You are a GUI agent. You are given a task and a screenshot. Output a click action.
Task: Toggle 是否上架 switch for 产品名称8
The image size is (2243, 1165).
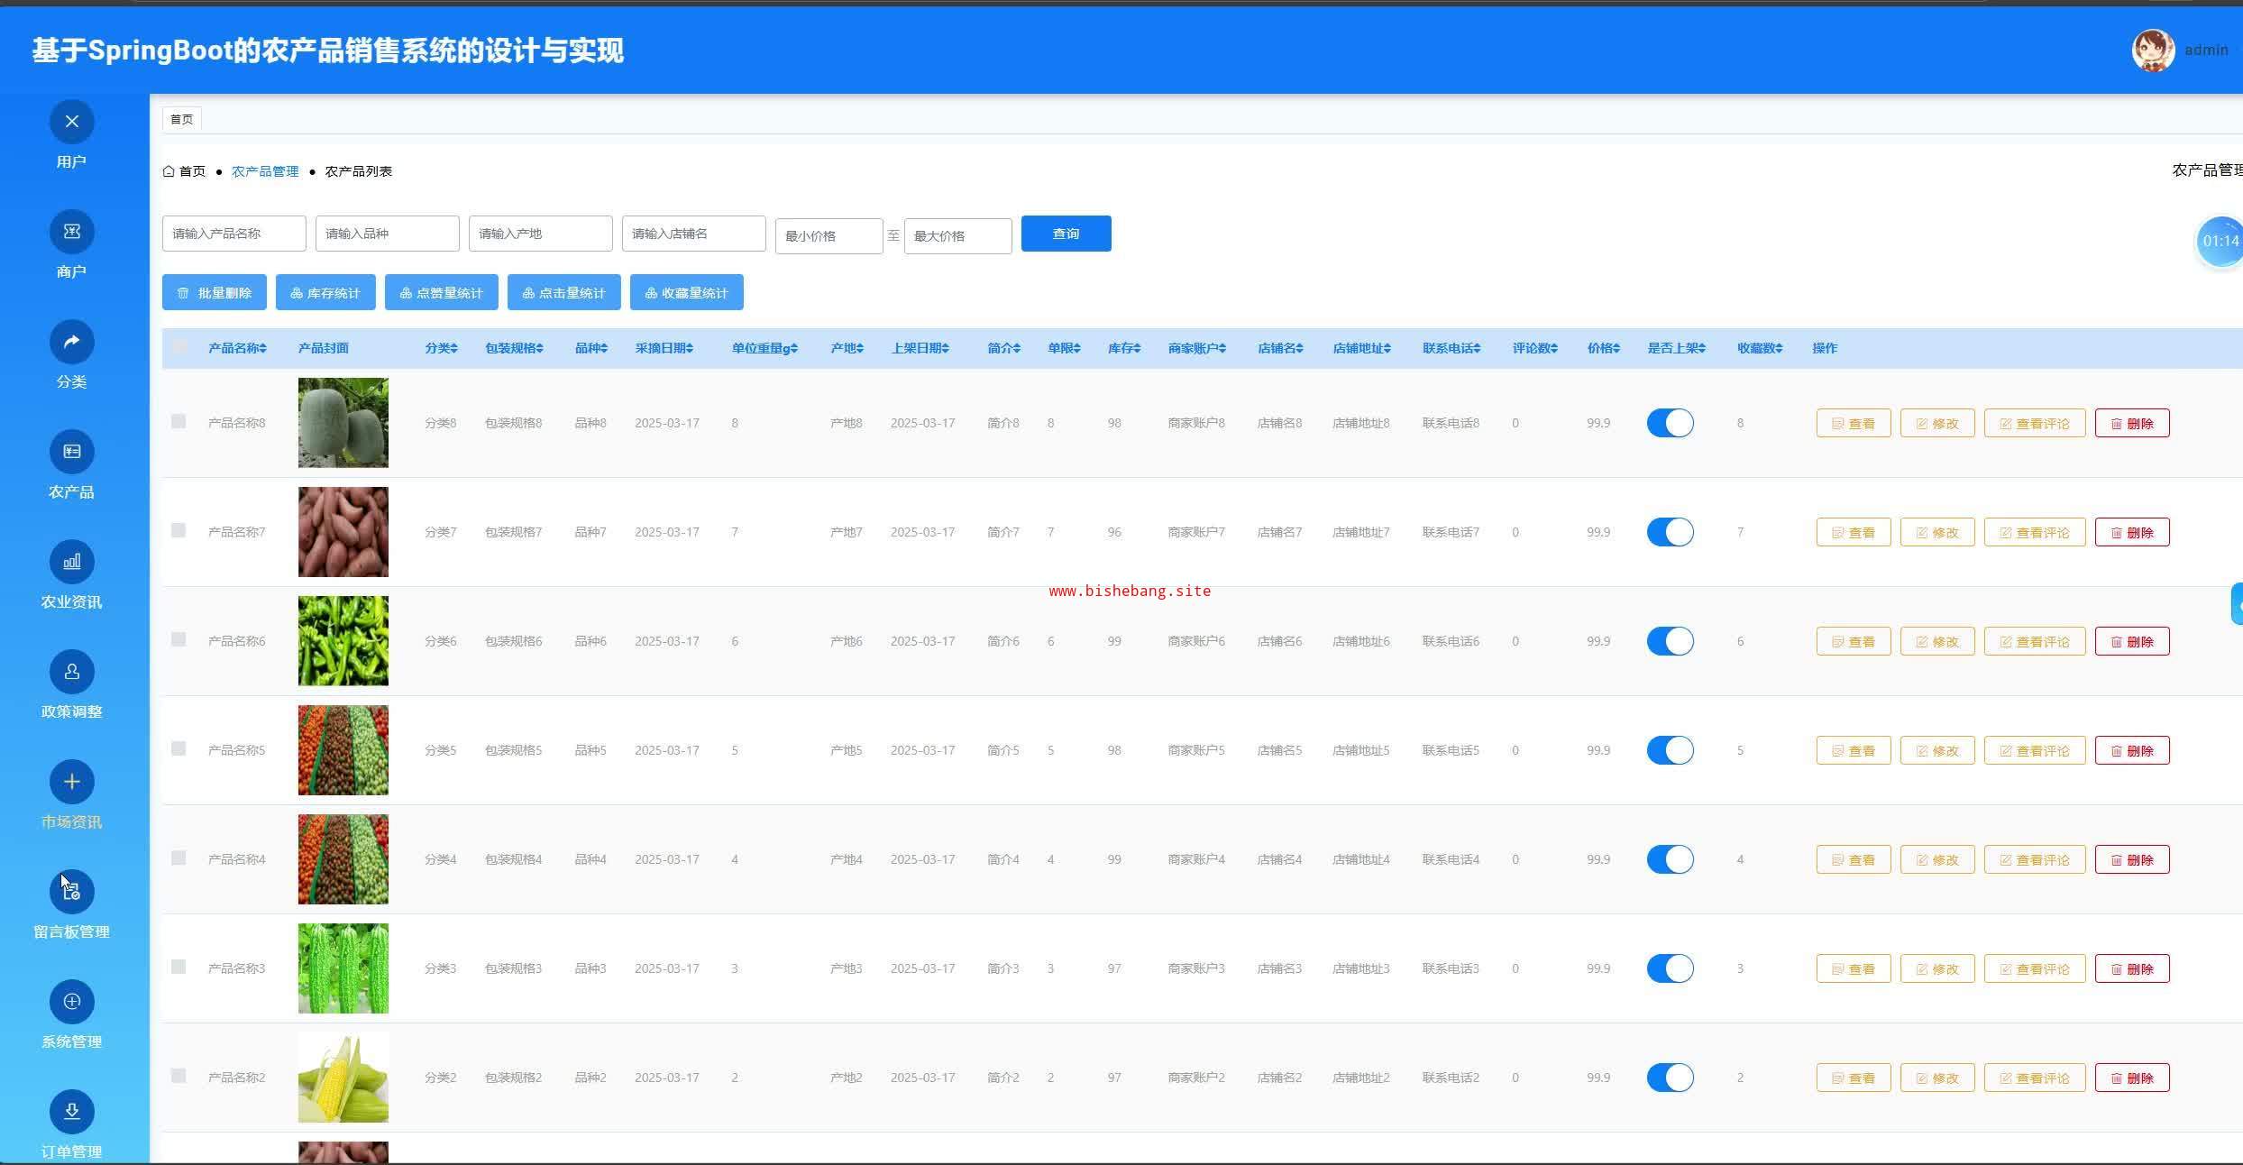1670,423
